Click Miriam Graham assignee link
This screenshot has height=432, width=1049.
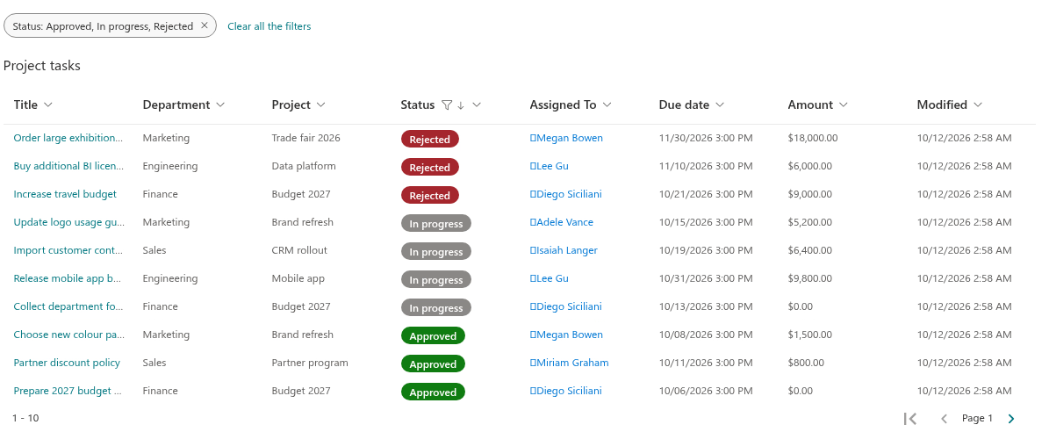point(570,363)
